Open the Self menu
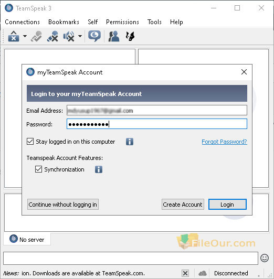 point(92,22)
